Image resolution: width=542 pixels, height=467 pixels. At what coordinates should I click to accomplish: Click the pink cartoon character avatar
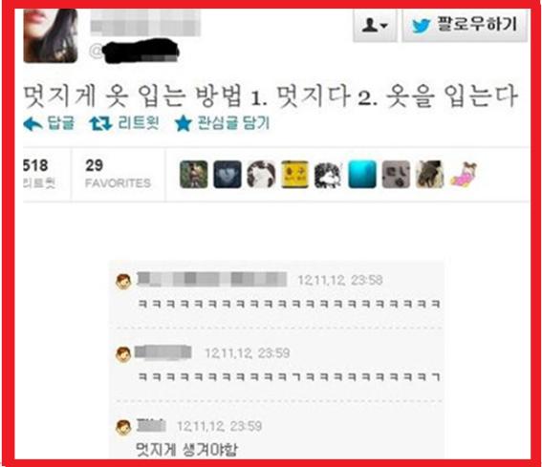[x=464, y=175]
